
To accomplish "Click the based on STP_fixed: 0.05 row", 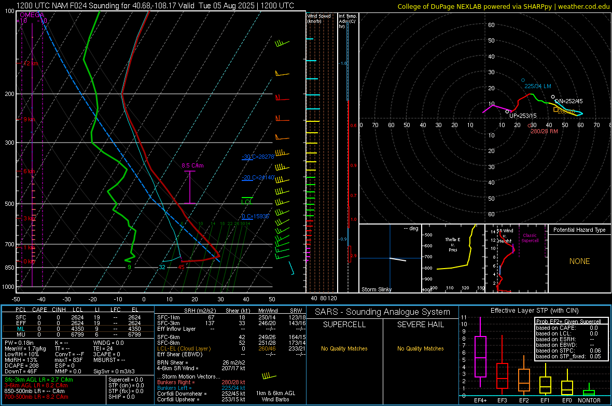I will click(x=568, y=356).
